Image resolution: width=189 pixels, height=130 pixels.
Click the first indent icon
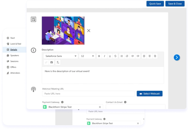[133, 56]
